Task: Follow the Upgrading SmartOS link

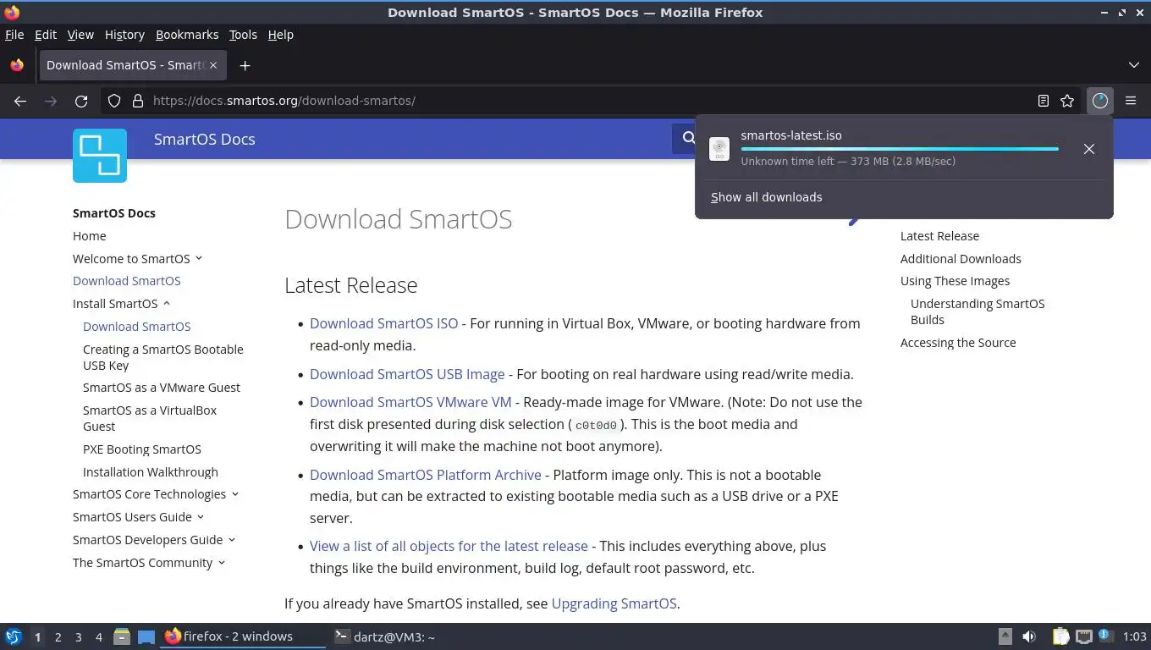Action: 614,603
